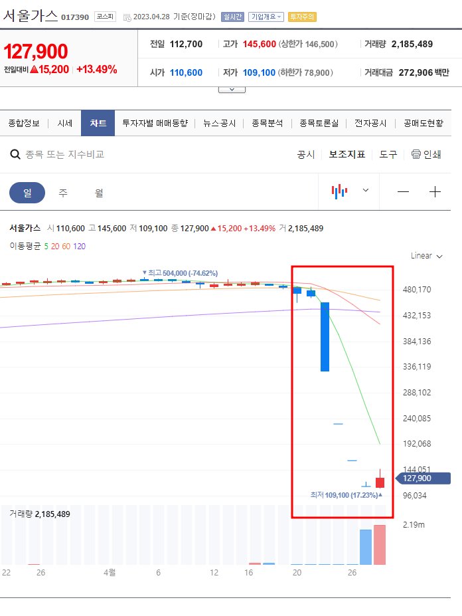The height and width of the screenshot is (616, 462).
Task: Click the 2.19m volume axis label
Action: 414,525
